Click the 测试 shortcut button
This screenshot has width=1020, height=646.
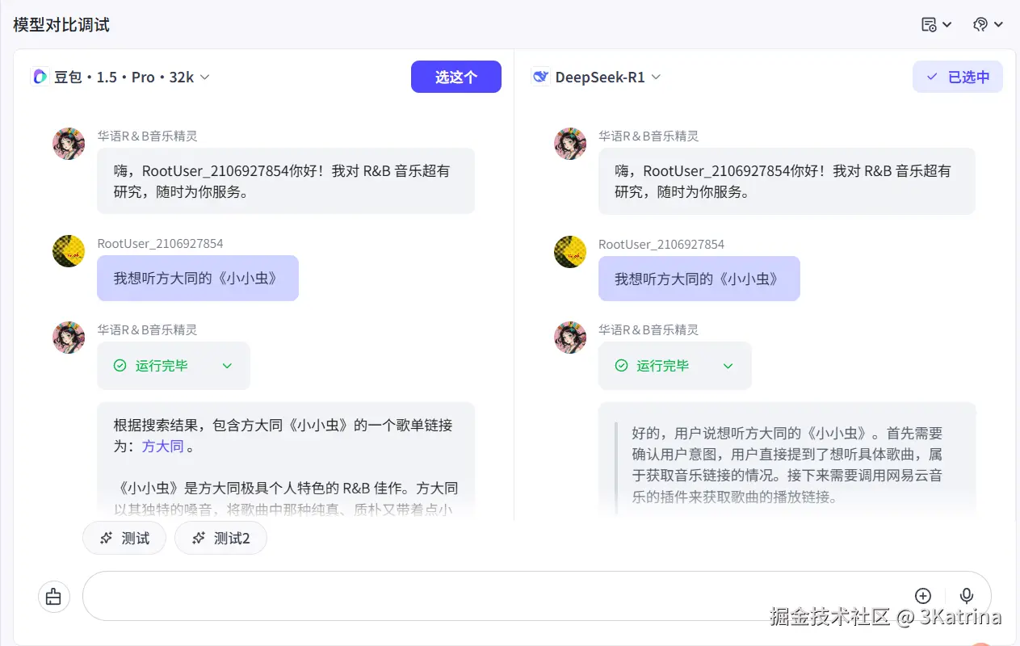coord(124,538)
